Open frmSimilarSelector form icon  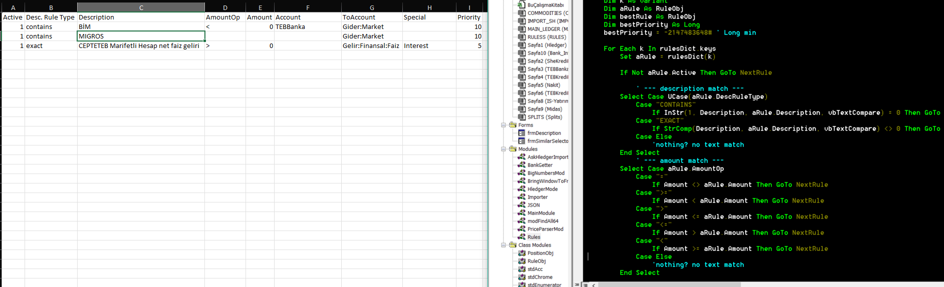(x=522, y=141)
